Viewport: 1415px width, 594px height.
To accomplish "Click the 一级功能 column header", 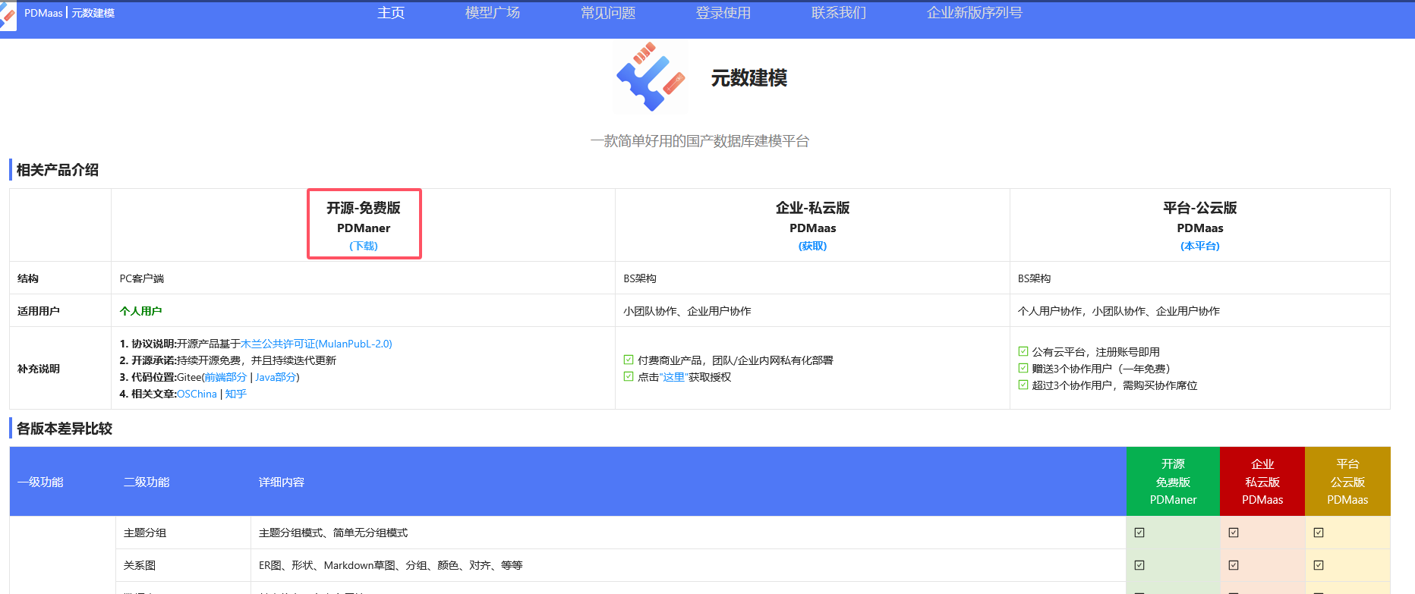I will coord(40,482).
